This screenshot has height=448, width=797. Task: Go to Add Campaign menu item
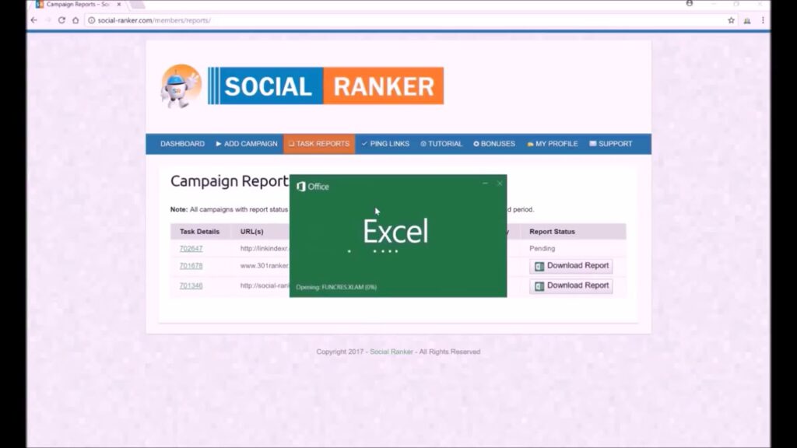tap(247, 144)
